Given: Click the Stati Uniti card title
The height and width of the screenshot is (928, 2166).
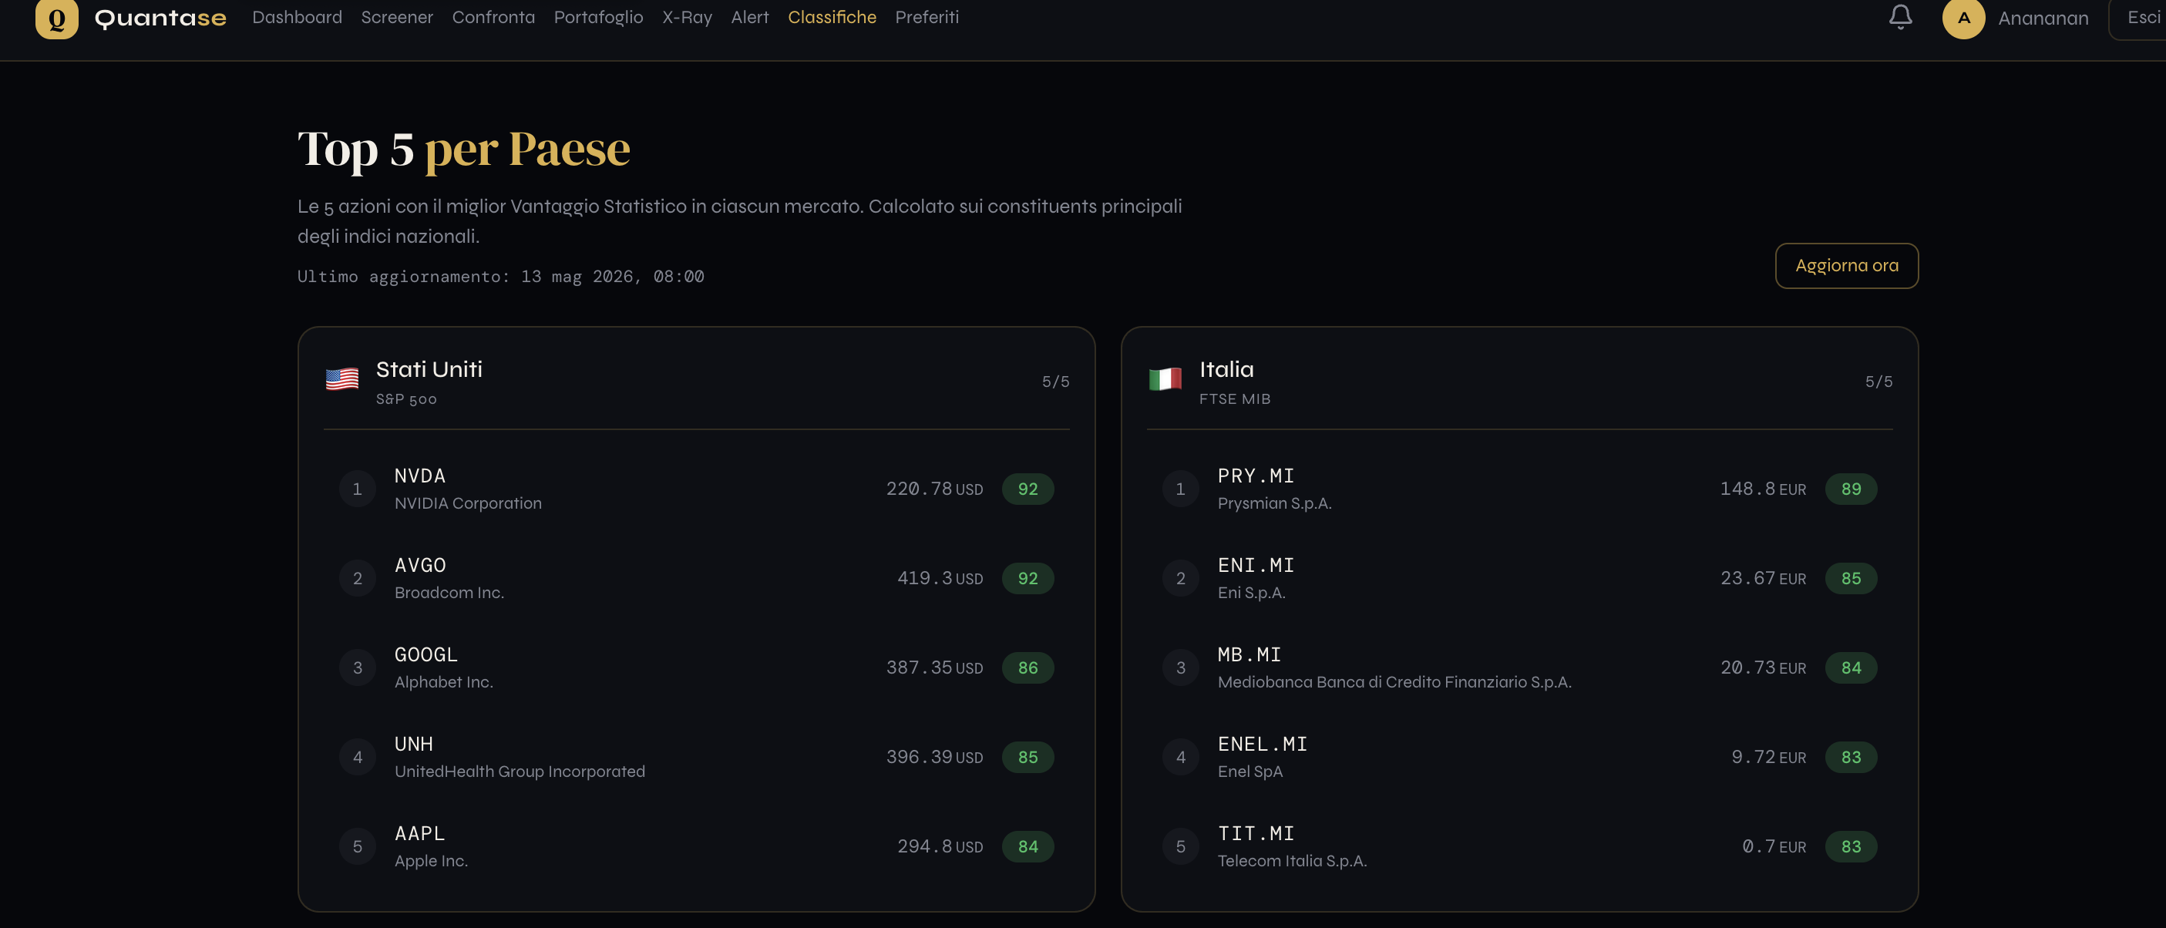Looking at the screenshot, I should [429, 370].
